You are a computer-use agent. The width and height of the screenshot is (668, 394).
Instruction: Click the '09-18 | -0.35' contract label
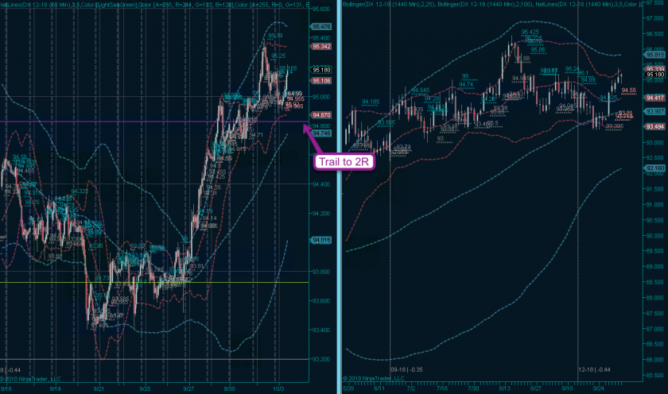coord(406,369)
